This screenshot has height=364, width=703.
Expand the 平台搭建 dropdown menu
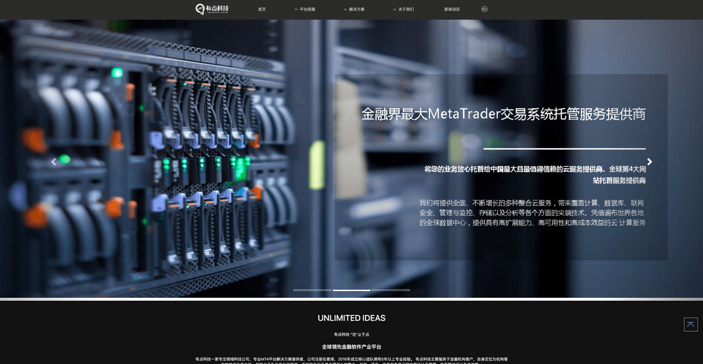pos(305,9)
